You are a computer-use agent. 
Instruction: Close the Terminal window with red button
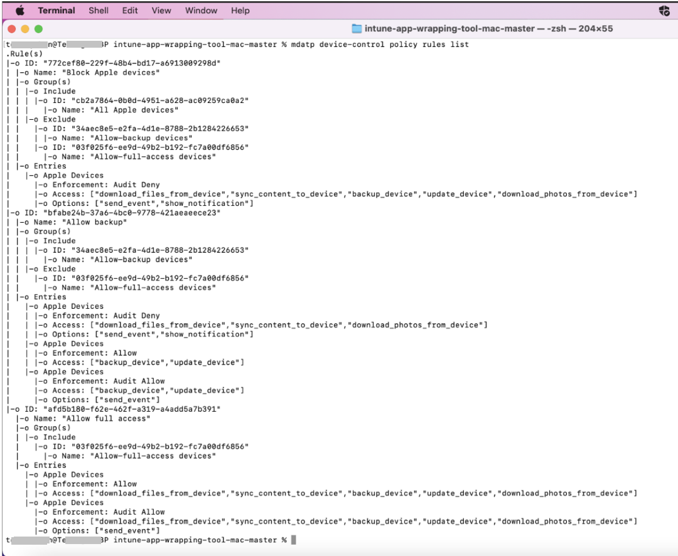pos(12,29)
